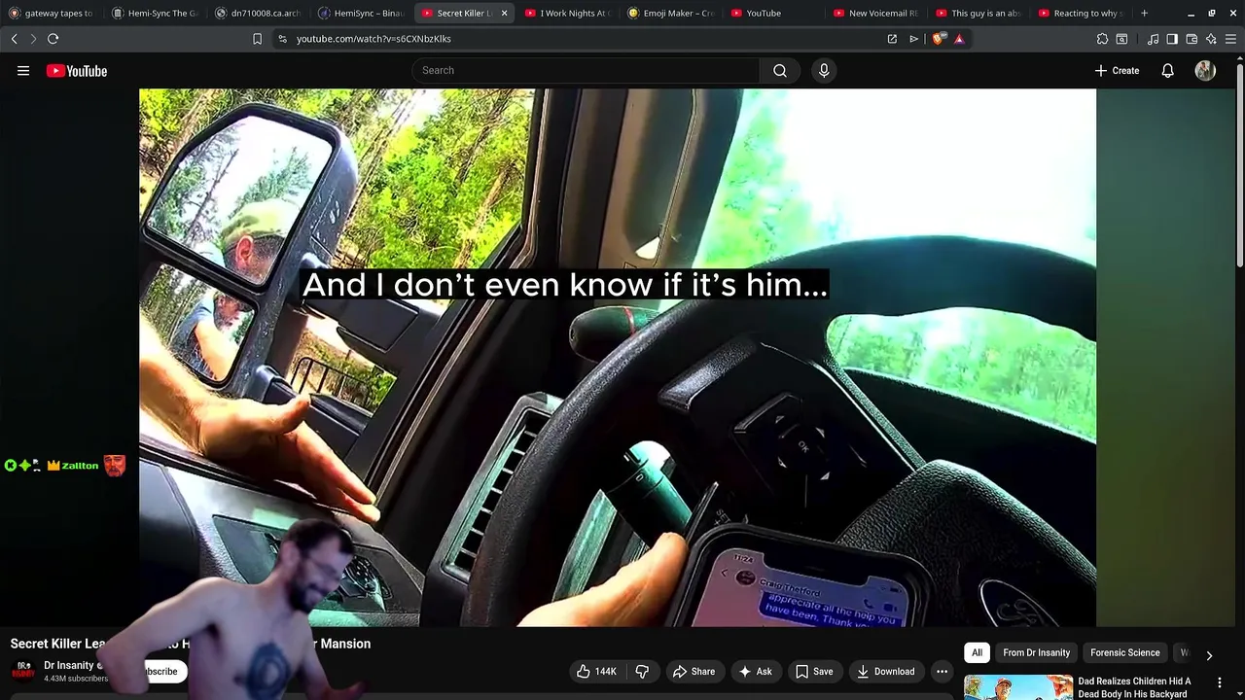The image size is (1245, 700).
Task: Go back in browser history
Action: pos(14,39)
